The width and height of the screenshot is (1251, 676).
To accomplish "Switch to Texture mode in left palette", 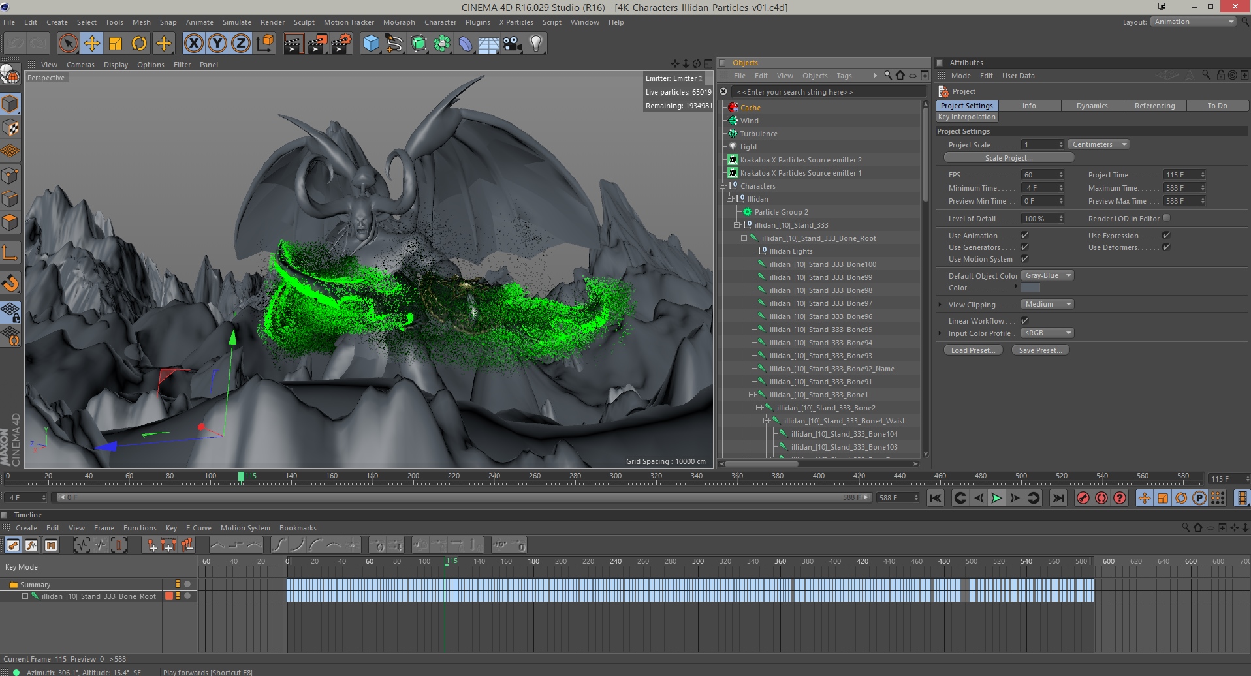I will [10, 128].
